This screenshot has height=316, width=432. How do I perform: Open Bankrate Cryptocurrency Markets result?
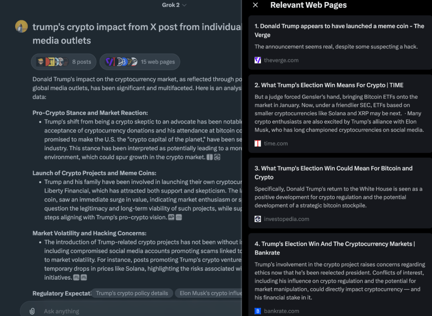(335, 248)
